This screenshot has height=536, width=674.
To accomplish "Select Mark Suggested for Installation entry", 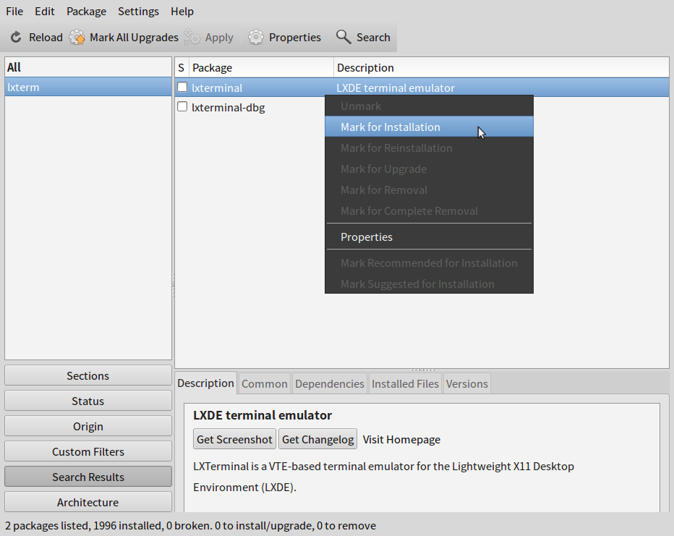I will point(429,284).
